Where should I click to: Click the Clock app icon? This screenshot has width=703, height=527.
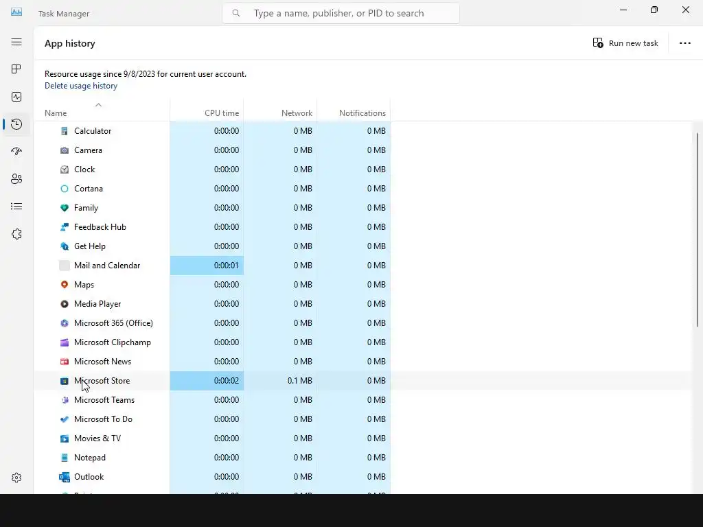click(65, 169)
